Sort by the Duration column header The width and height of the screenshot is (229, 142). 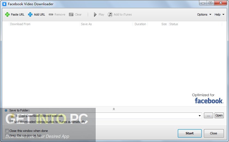click(140, 24)
